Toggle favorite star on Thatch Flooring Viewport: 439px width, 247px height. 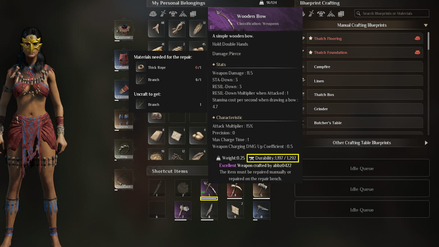311,38
